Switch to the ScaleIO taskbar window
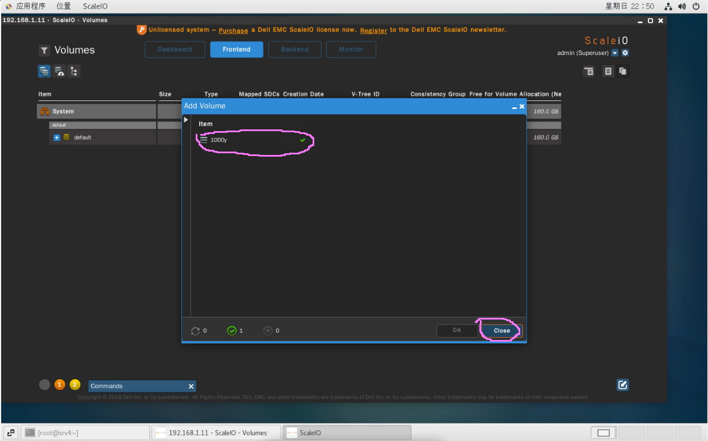 (x=347, y=432)
